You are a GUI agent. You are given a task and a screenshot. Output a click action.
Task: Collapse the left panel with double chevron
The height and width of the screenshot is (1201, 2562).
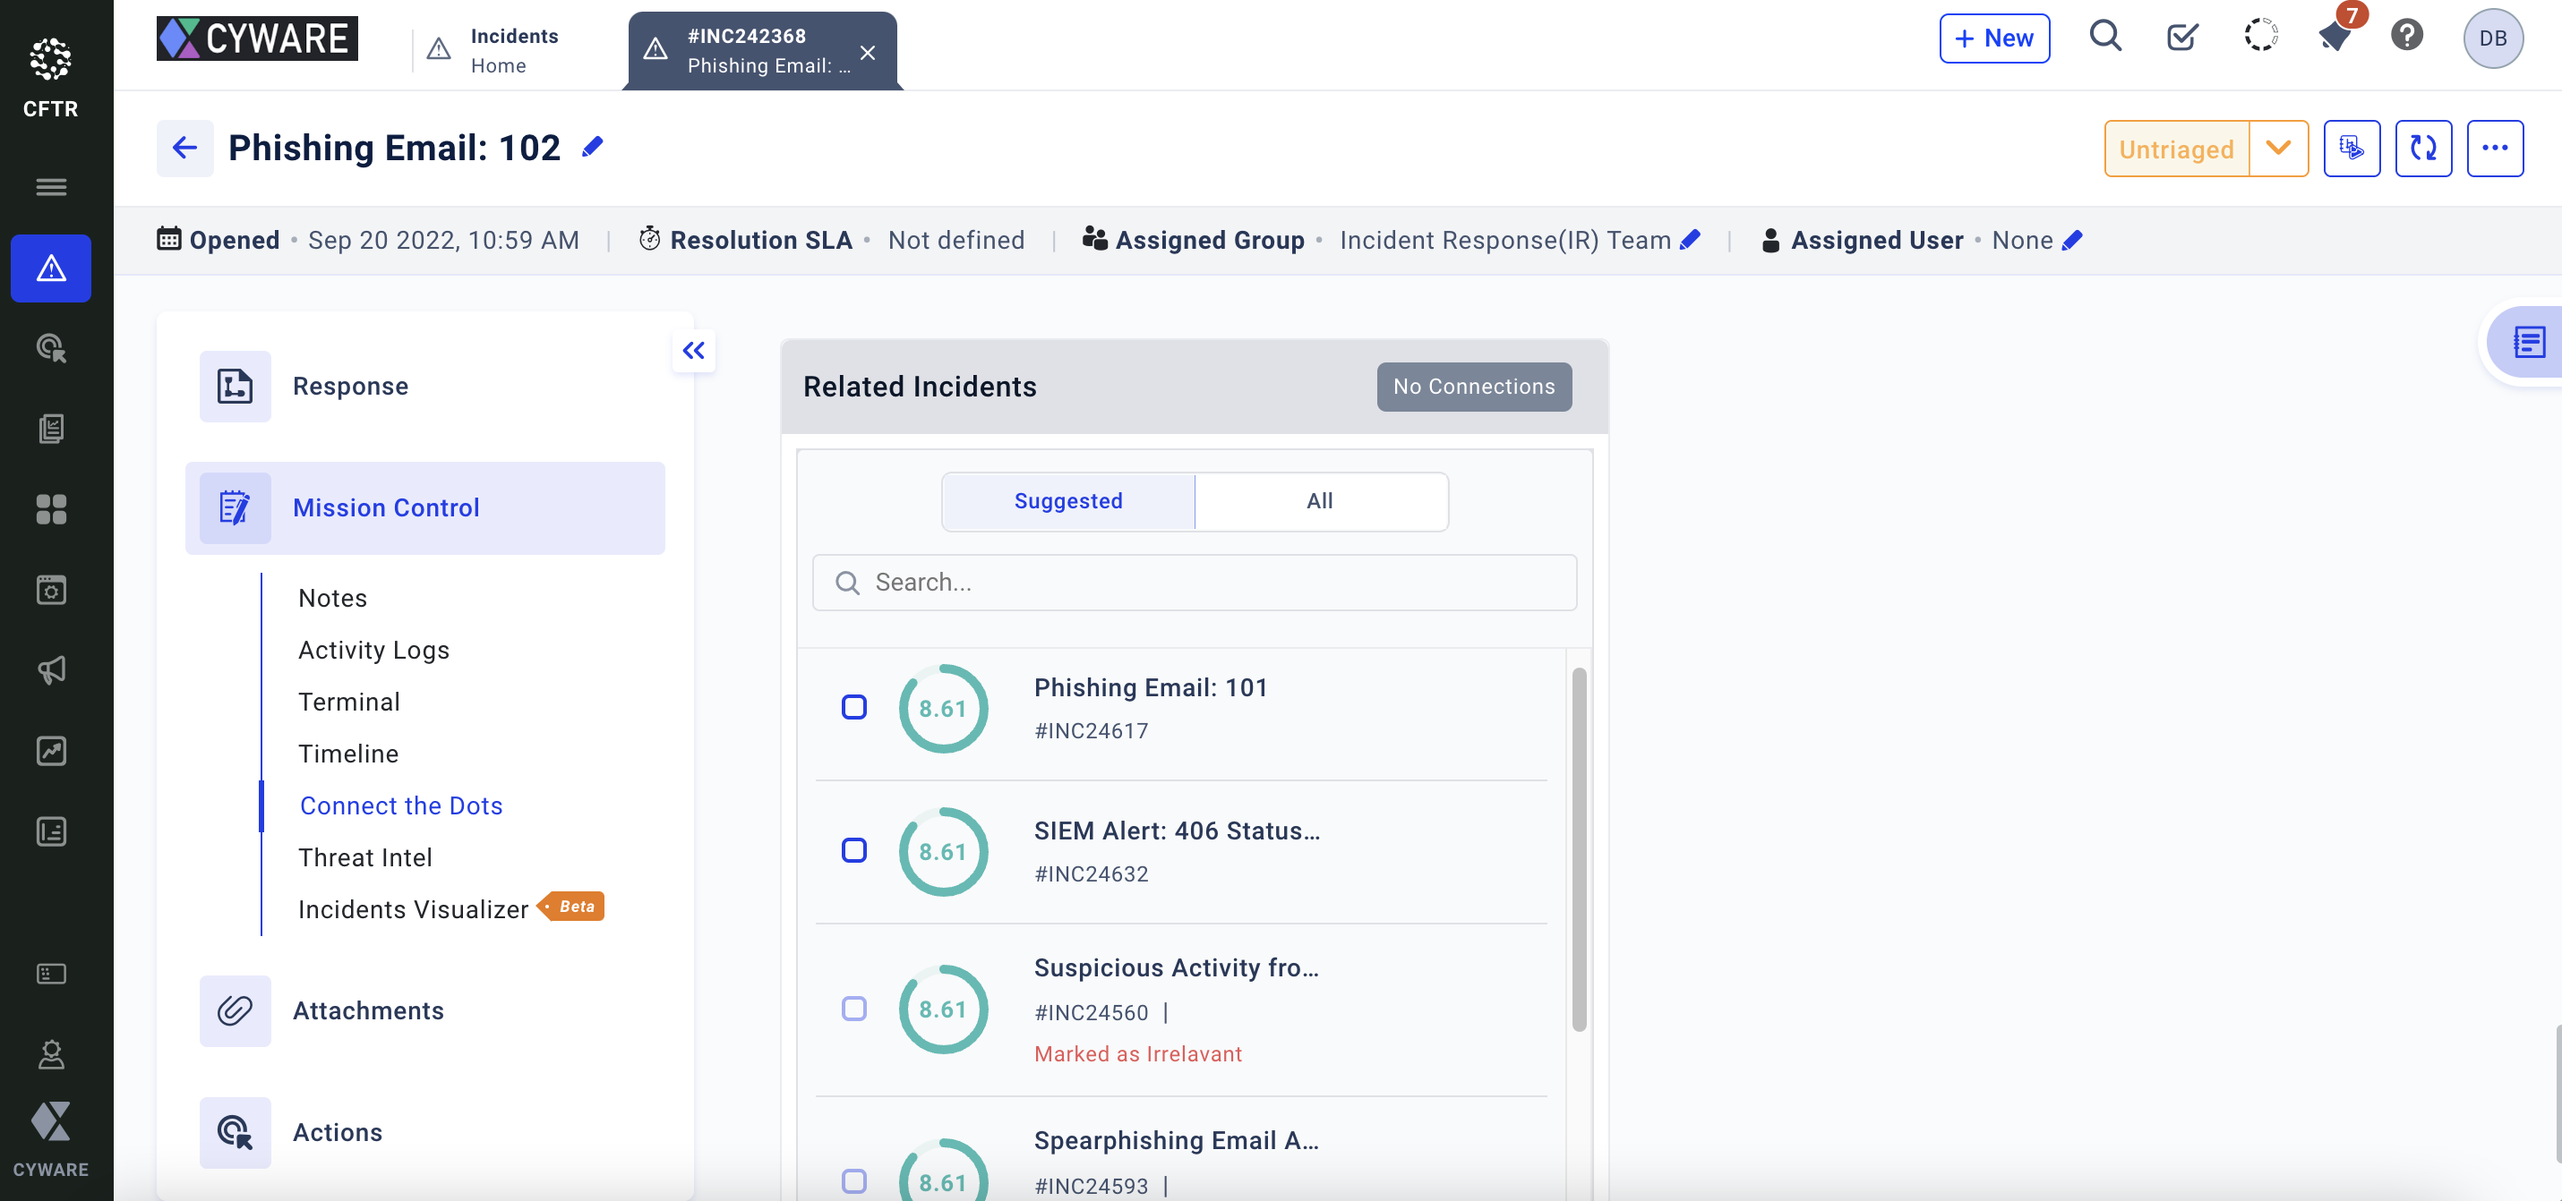pyautogui.click(x=693, y=350)
